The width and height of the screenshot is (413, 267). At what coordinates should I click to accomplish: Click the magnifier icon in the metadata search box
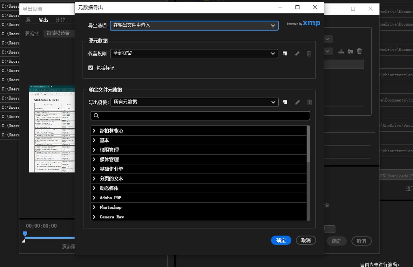[97, 116]
